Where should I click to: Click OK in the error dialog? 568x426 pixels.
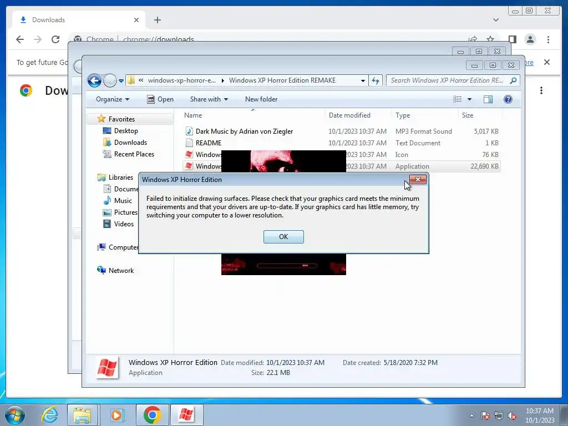pos(283,236)
